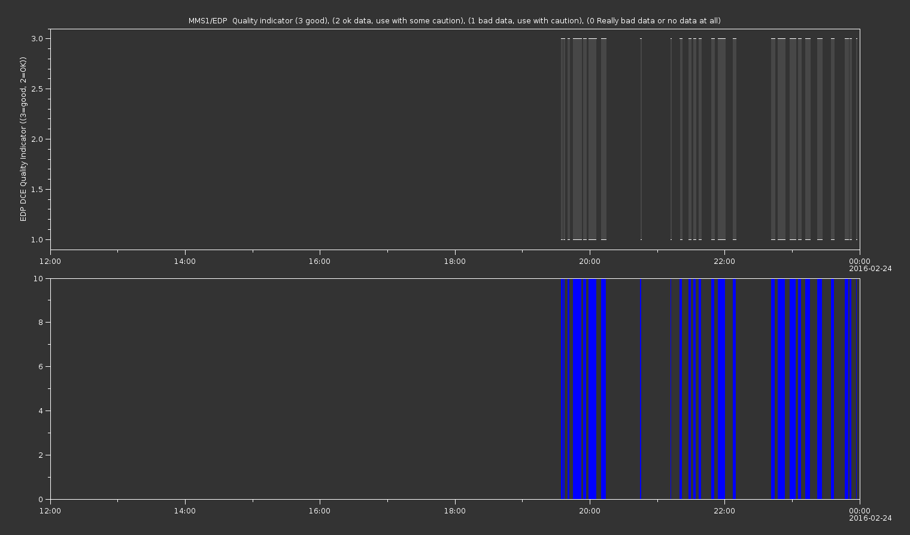The width and height of the screenshot is (910, 535).
Task: Click the 22:00 label under the bottom plot
Action: (724, 510)
